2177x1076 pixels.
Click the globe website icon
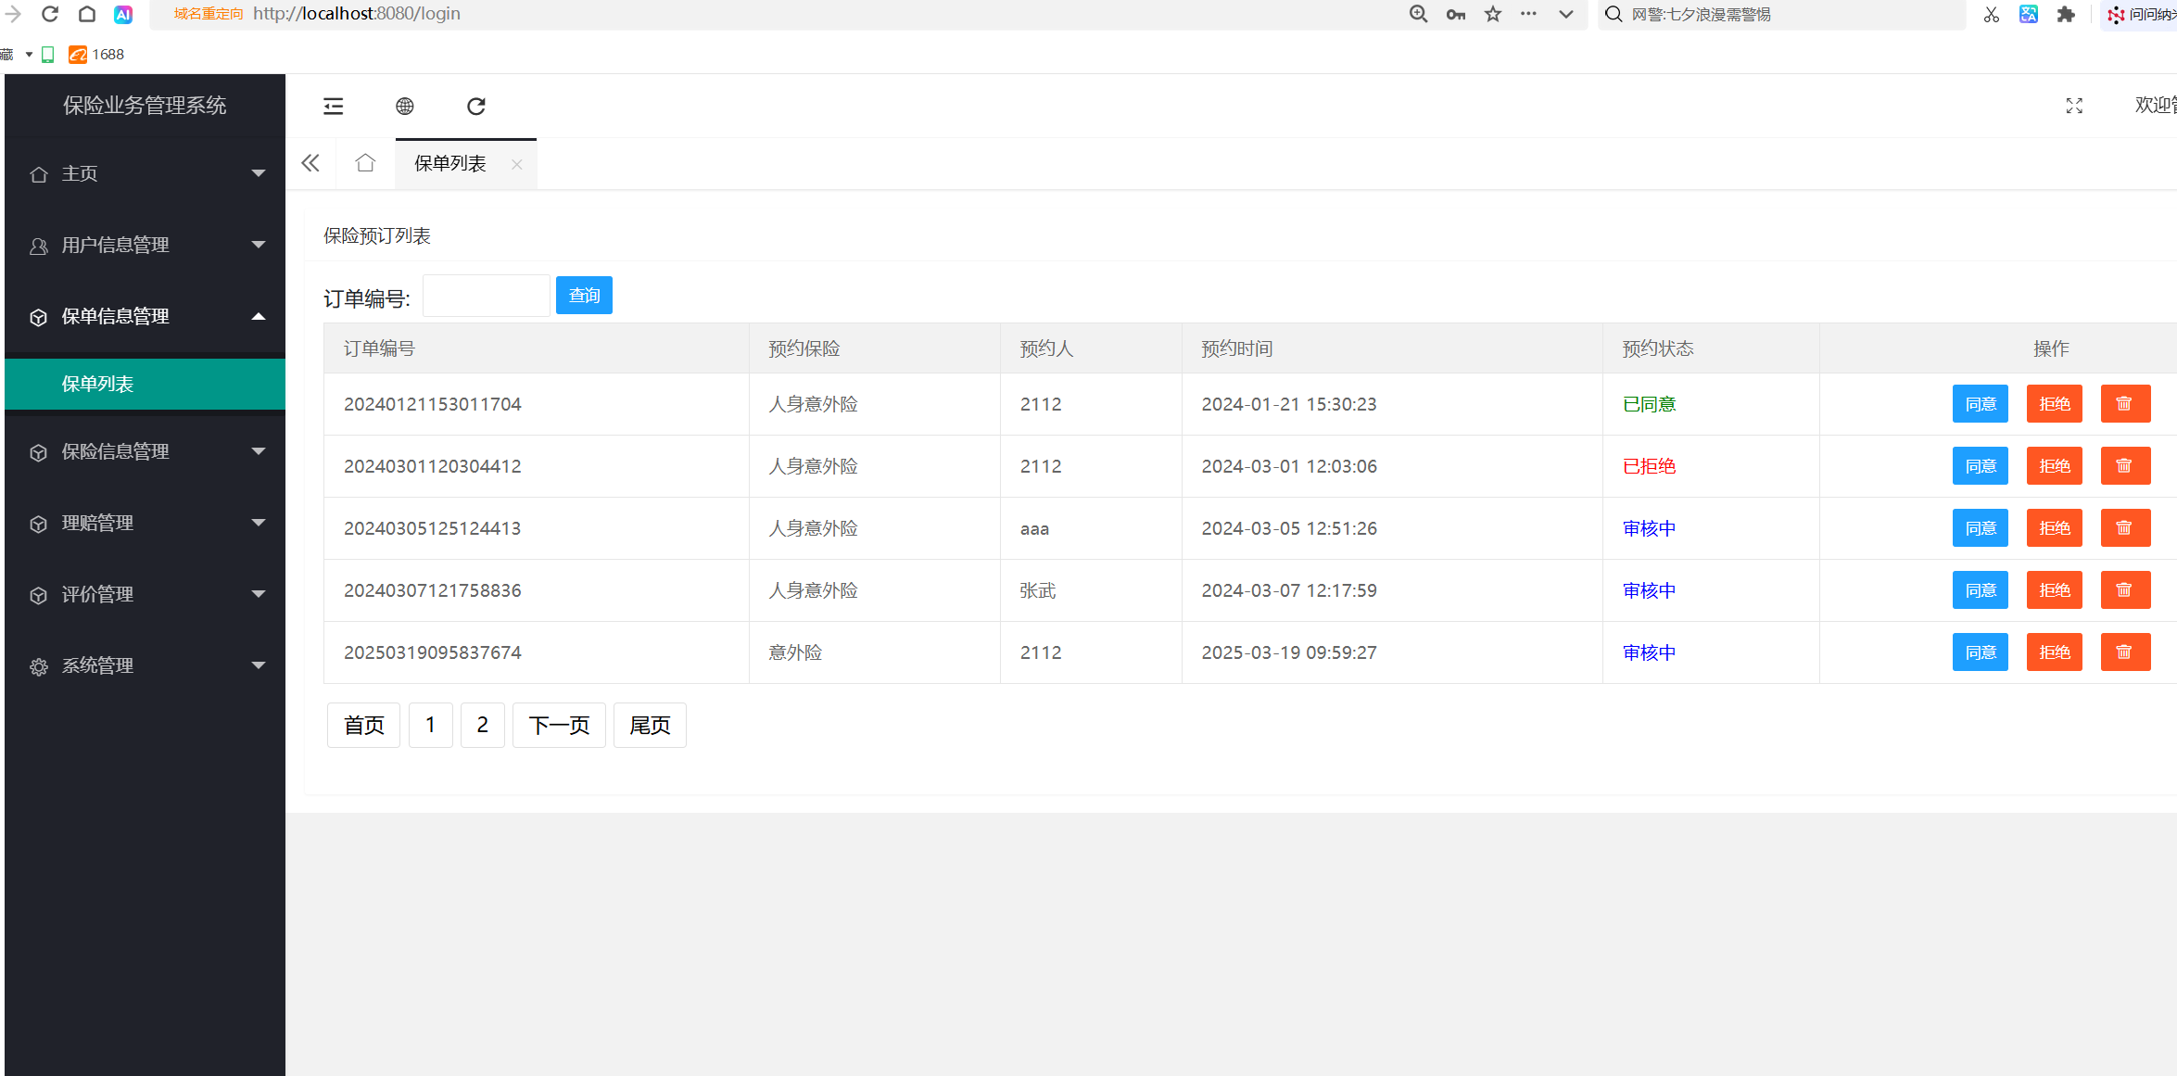coord(405,107)
